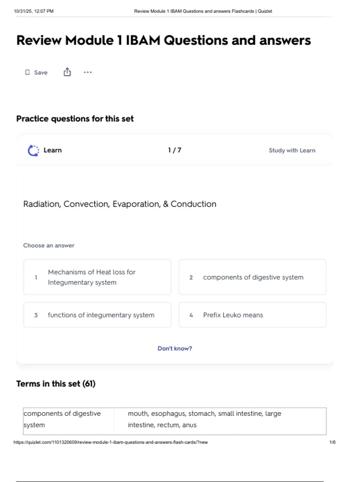Choose answer 4 Prefix Leuko means
This screenshot has width=340, height=482.
(252, 315)
